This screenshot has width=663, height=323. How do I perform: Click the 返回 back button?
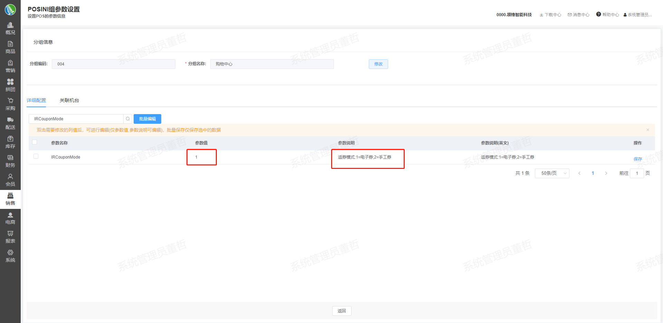[x=342, y=311]
